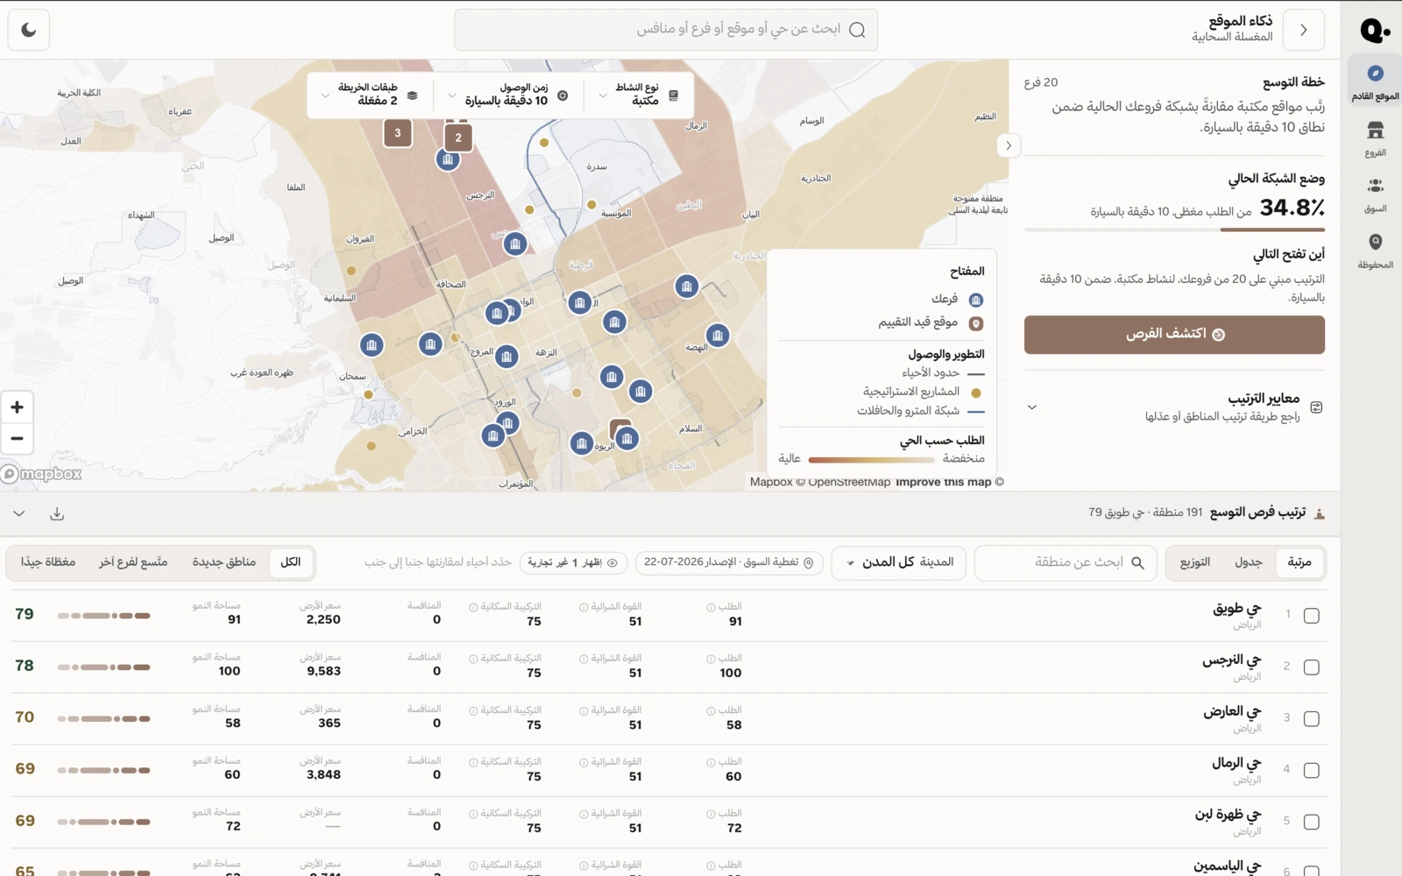This screenshot has height=876, width=1402.
Task: Open حي الرمال district name
Action: (1236, 763)
